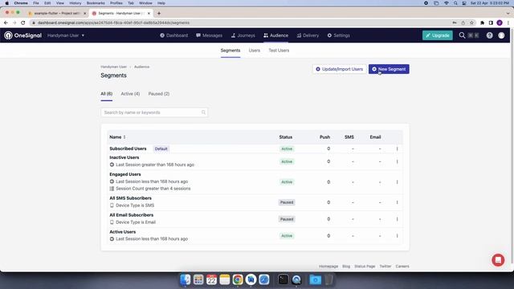Click the search field magnifier icon
Viewport: 514px width, 289px height.
point(203,112)
